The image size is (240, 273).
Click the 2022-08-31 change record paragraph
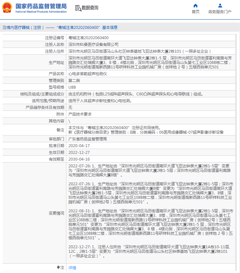point(151,224)
